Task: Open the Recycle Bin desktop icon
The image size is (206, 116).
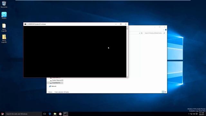Action: tap(4, 4)
